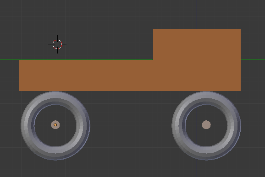Viewport: 265px width, 177px height.
Task: Click empty viewport area above the truck bed
Action: (x=105, y=34)
